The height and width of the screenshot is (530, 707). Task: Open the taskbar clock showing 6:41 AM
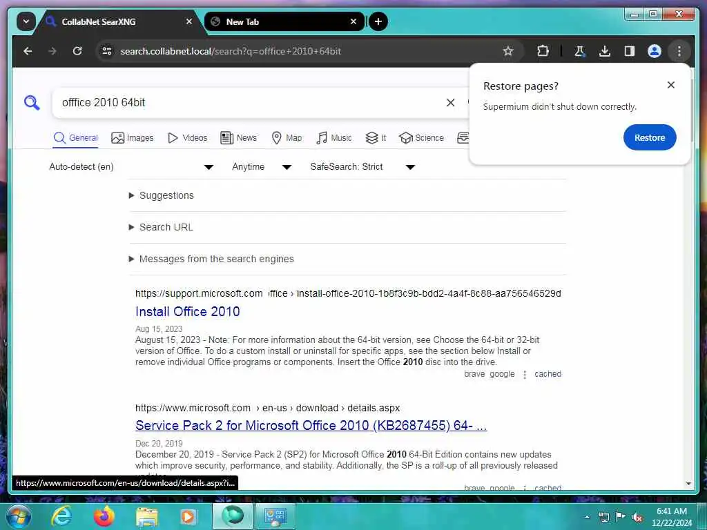(672, 517)
